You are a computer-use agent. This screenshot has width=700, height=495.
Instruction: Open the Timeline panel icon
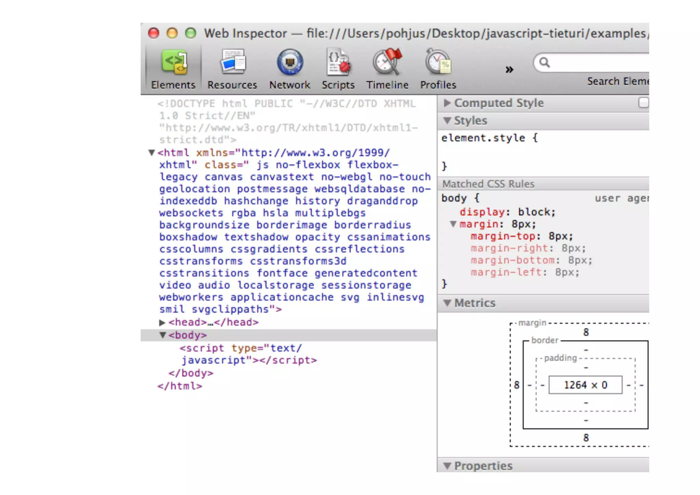click(387, 63)
